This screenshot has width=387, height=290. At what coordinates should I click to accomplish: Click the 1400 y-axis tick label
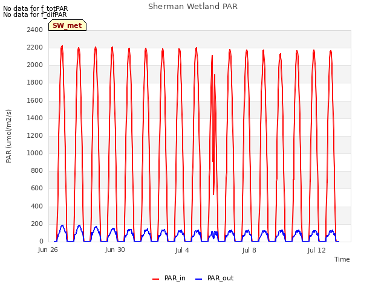[35, 118]
